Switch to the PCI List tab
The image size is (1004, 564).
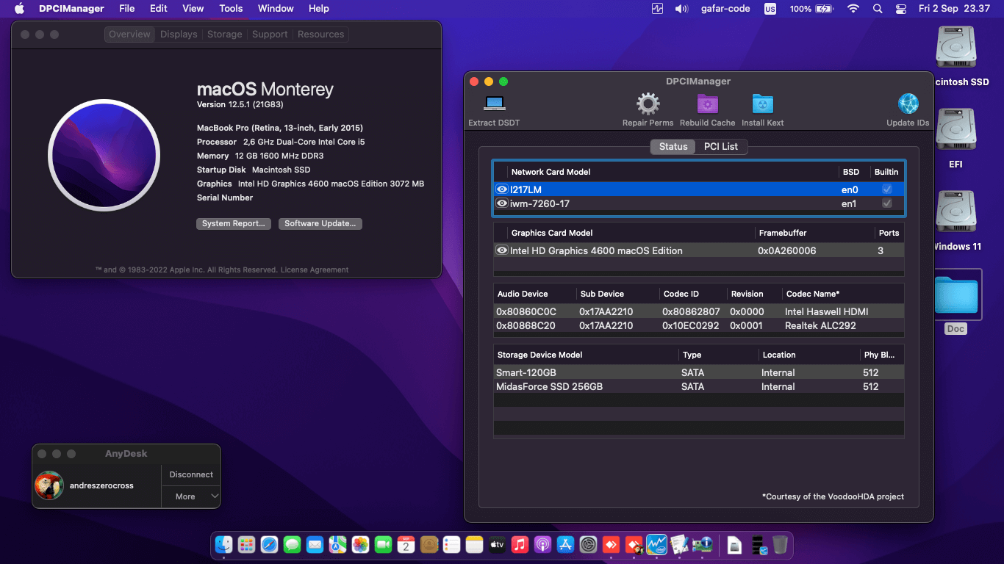click(x=720, y=146)
